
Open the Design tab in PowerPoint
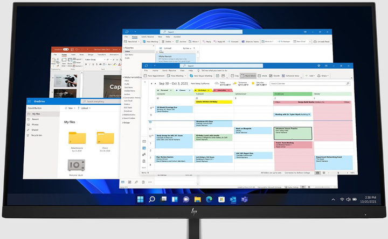coord(91,54)
